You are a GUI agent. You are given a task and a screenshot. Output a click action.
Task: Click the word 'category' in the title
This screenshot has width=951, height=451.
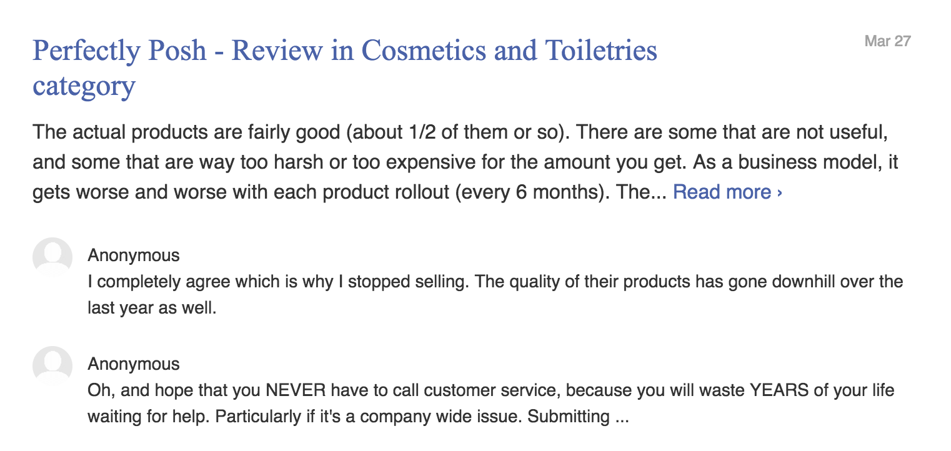84,86
